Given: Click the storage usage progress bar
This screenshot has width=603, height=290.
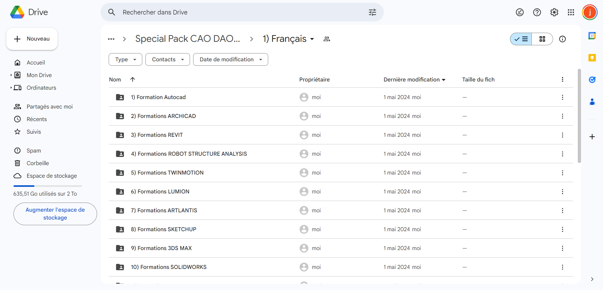Looking at the screenshot, I should pos(48,186).
